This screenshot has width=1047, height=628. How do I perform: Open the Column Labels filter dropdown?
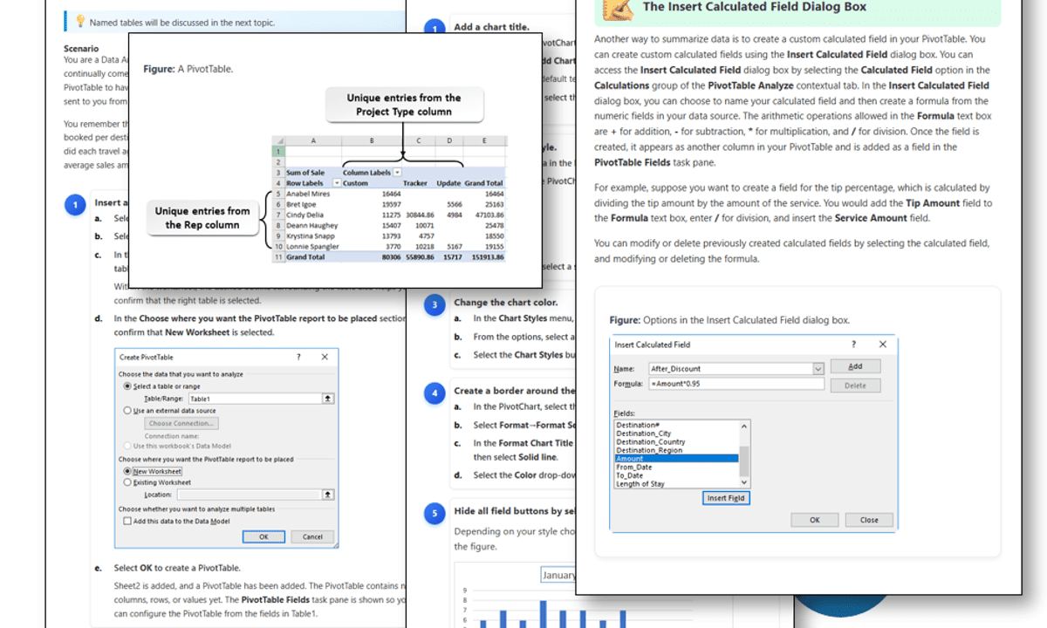point(398,172)
